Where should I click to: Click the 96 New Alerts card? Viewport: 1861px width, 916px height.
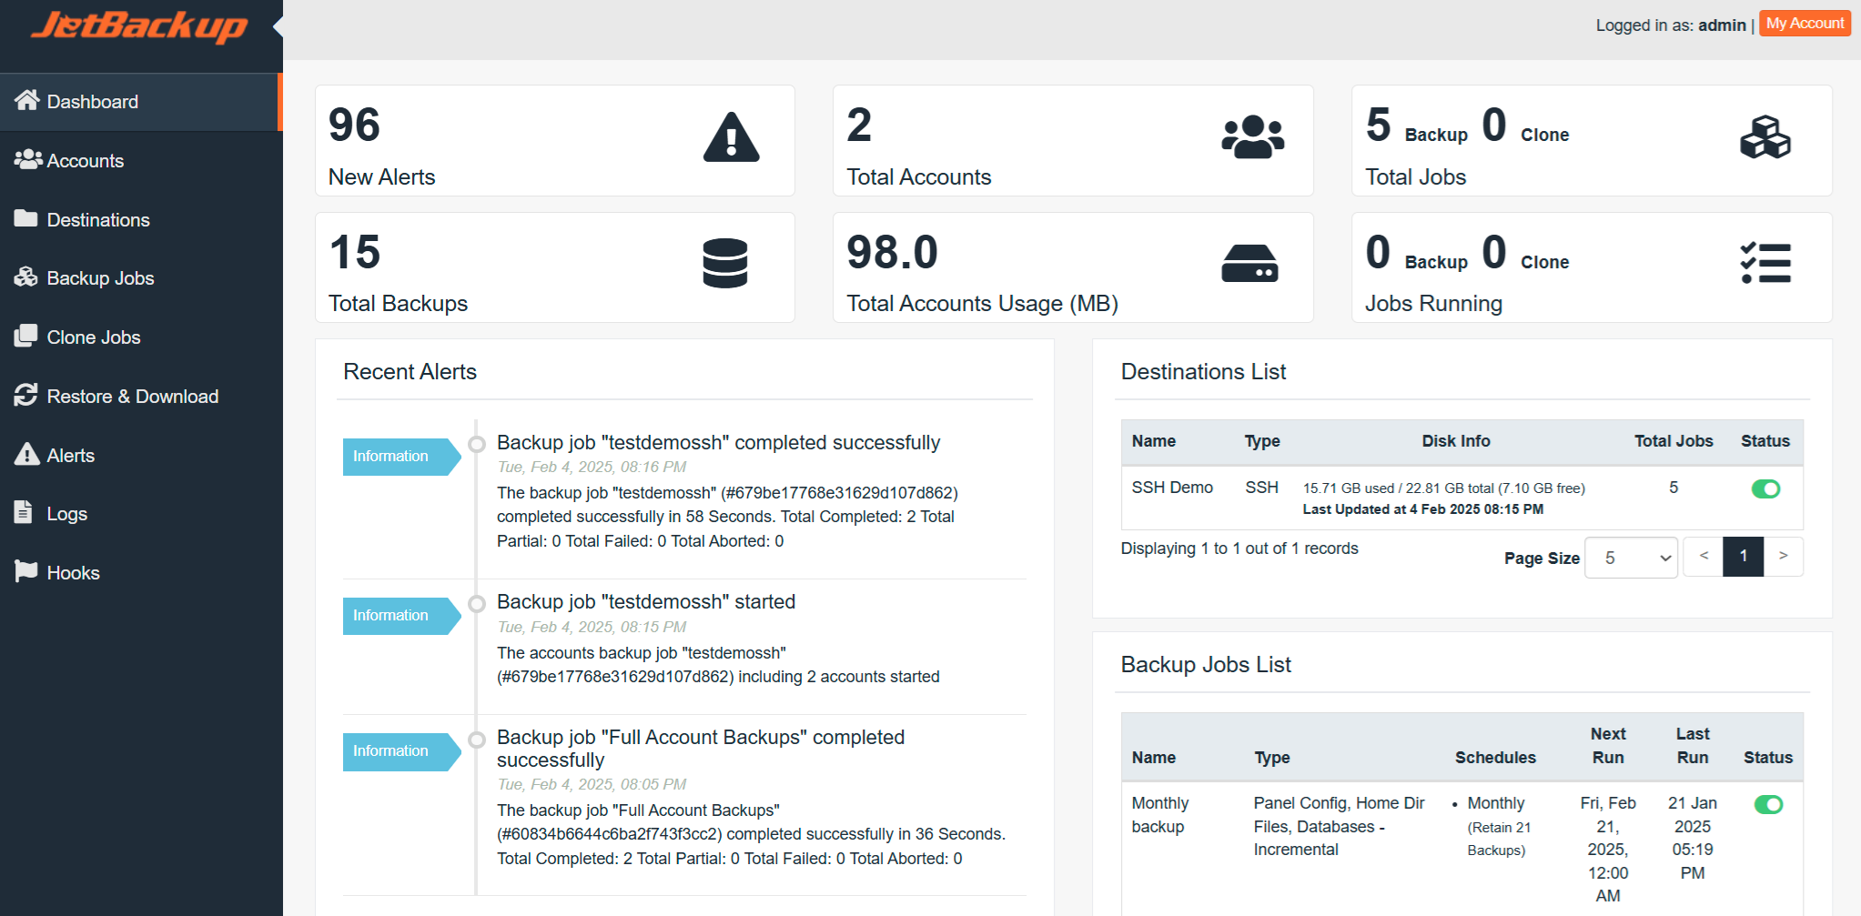click(x=554, y=140)
